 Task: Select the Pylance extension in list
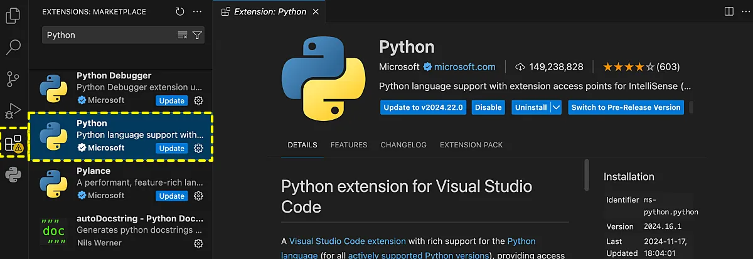[121, 183]
